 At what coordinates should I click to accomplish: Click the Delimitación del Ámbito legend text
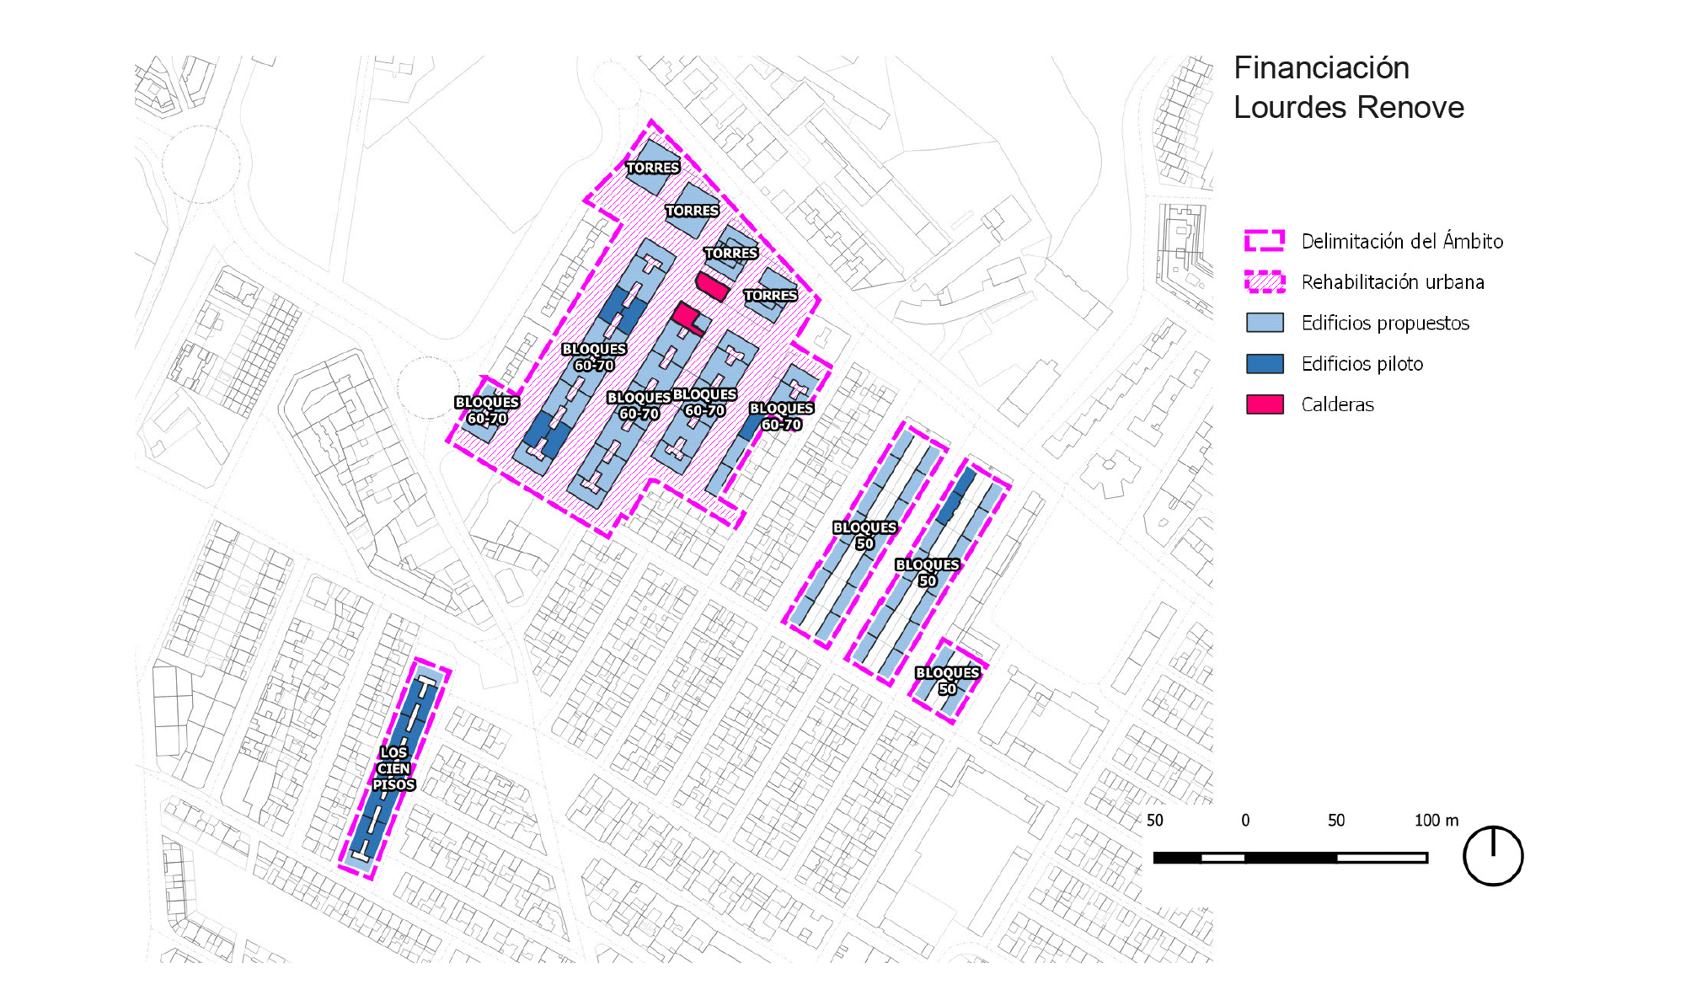pos(1402,242)
